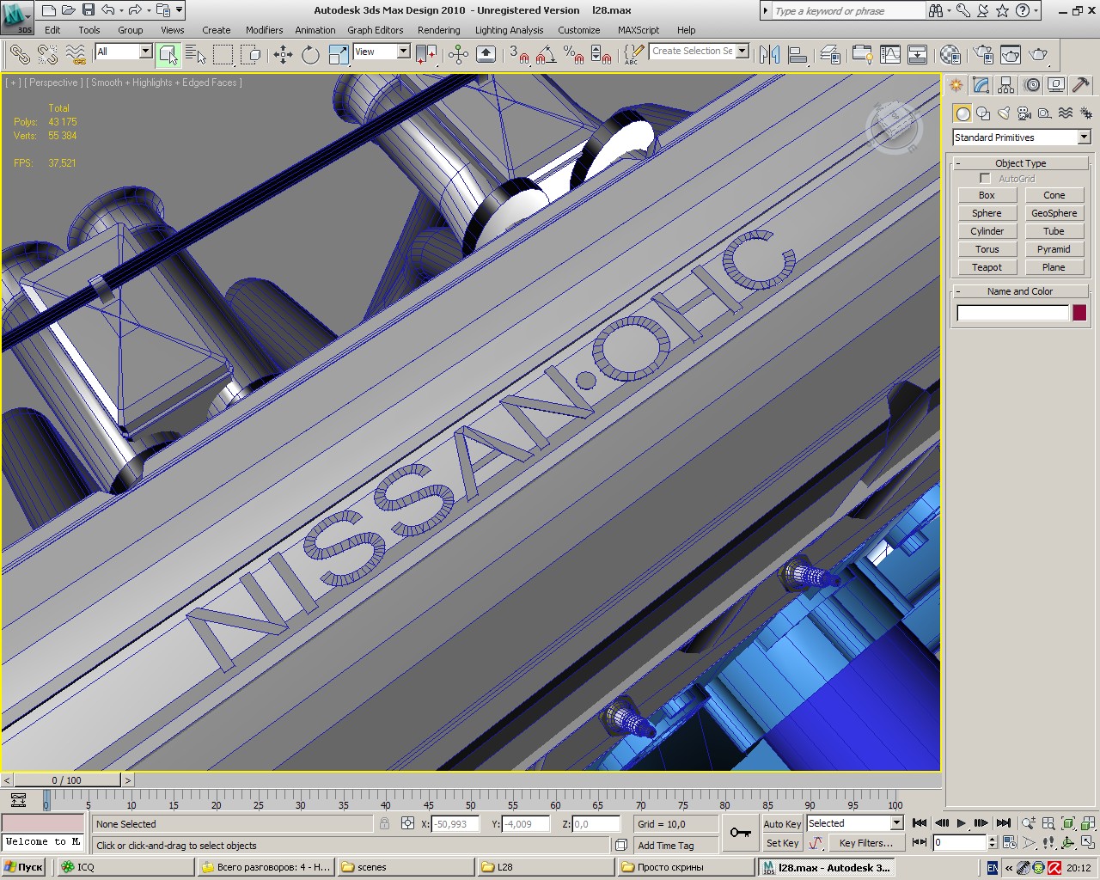Switch to the Hierarchy panel tab
Screen dimensions: 1100x880
[1006, 85]
